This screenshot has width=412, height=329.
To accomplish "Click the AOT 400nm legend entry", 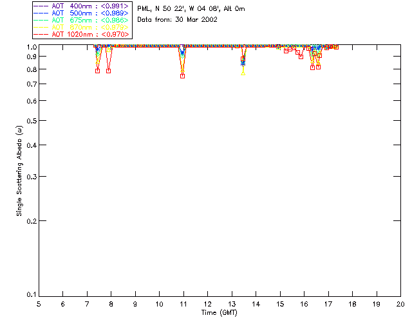I will pos(81,6).
